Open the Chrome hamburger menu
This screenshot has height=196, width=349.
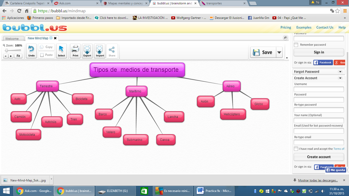coord(344,11)
